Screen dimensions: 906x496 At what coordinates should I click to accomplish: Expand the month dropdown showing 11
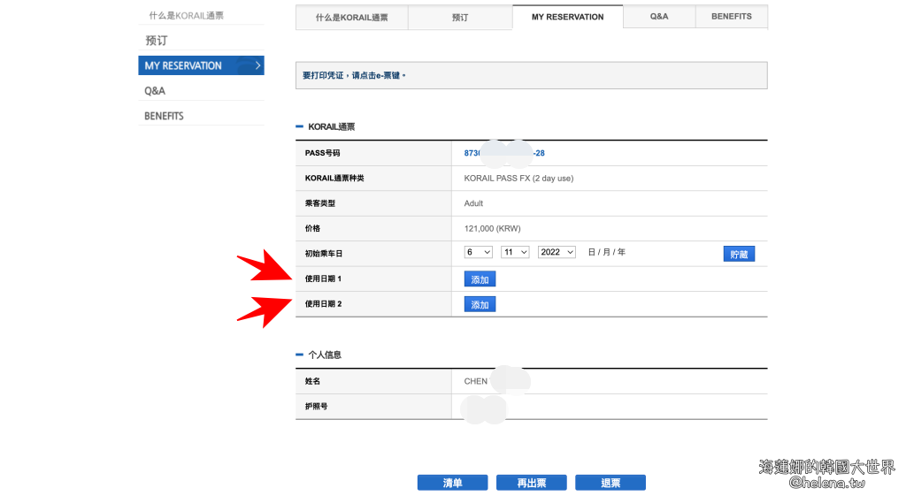point(515,252)
